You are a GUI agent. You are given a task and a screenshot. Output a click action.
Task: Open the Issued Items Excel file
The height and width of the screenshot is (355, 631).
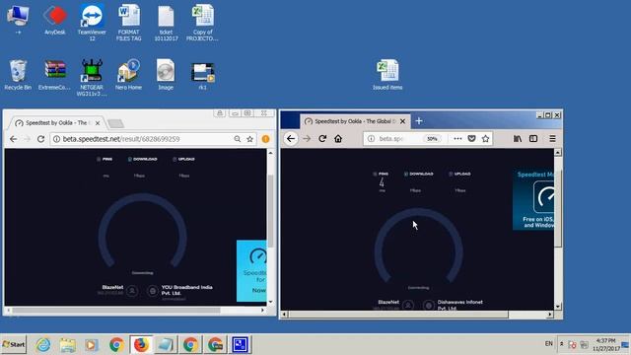387,75
